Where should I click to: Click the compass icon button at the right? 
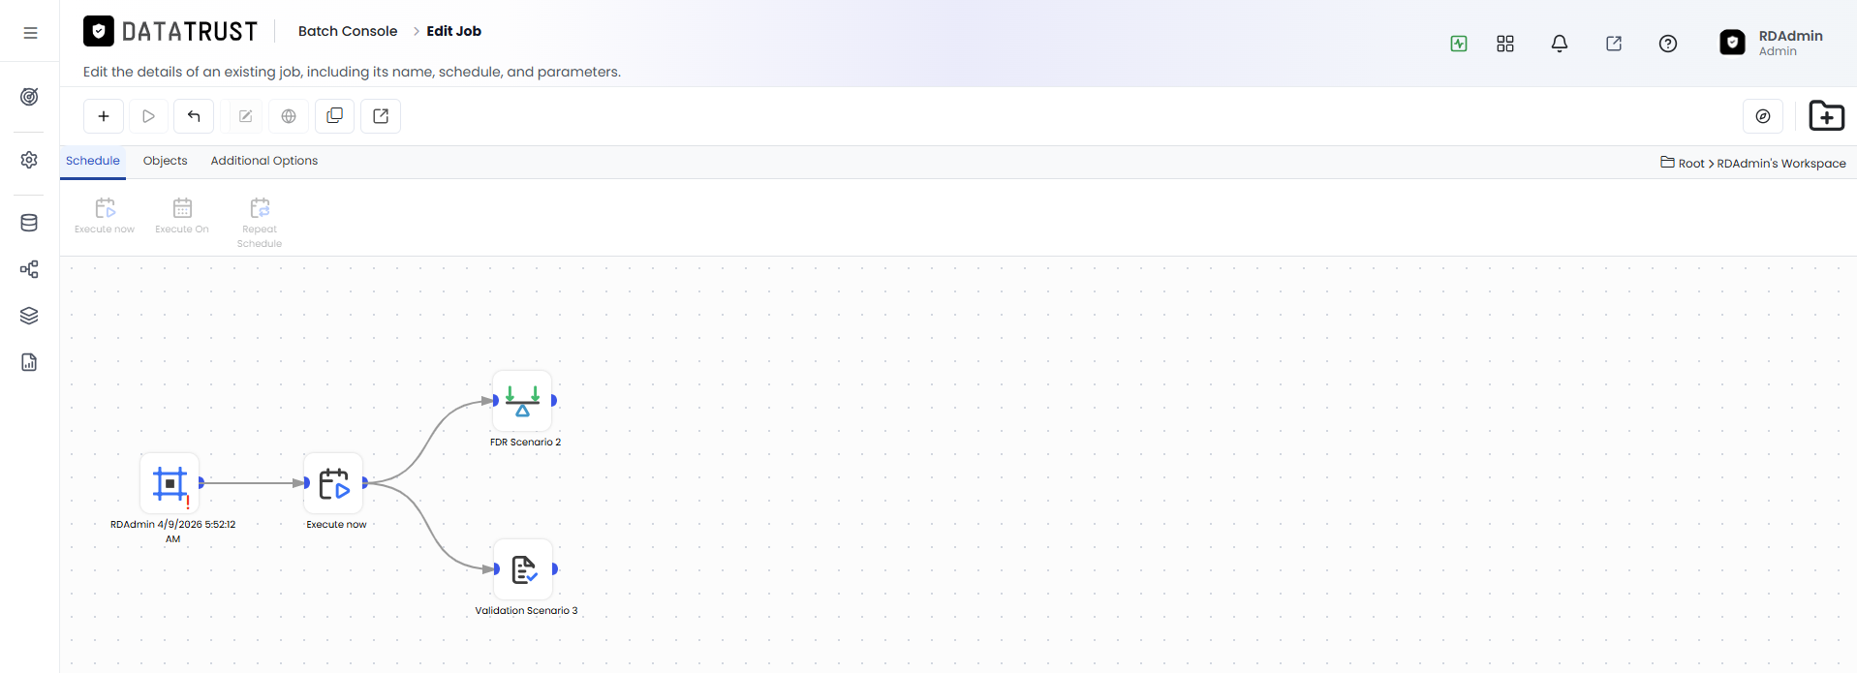pyautogui.click(x=1763, y=116)
